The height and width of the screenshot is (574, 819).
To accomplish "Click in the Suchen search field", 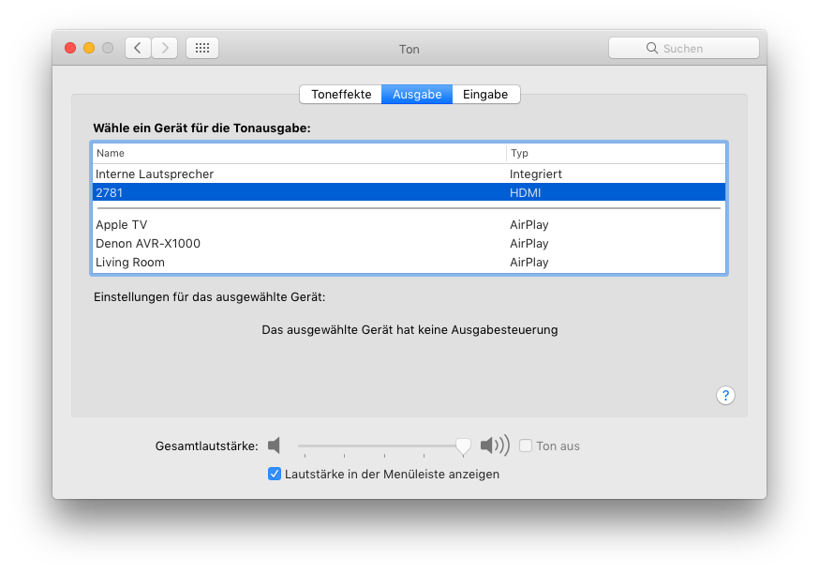I will tap(684, 48).
